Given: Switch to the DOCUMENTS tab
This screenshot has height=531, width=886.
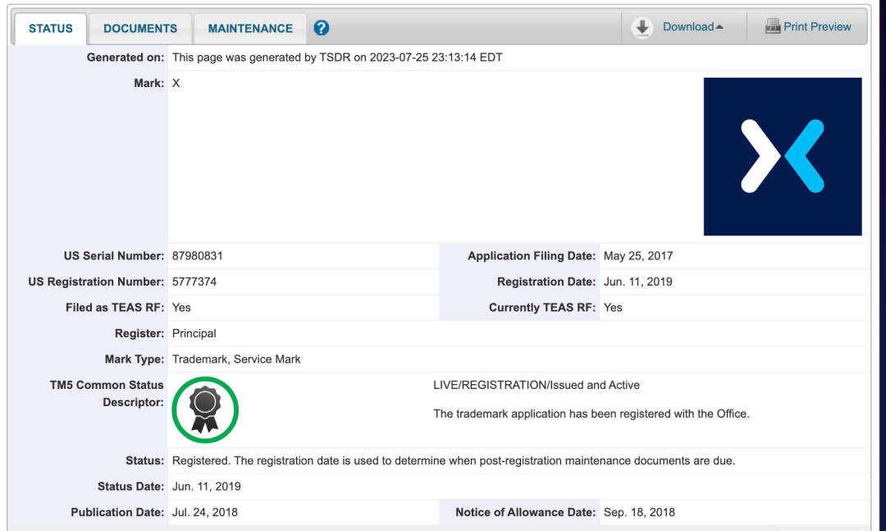Looking at the screenshot, I should (140, 29).
